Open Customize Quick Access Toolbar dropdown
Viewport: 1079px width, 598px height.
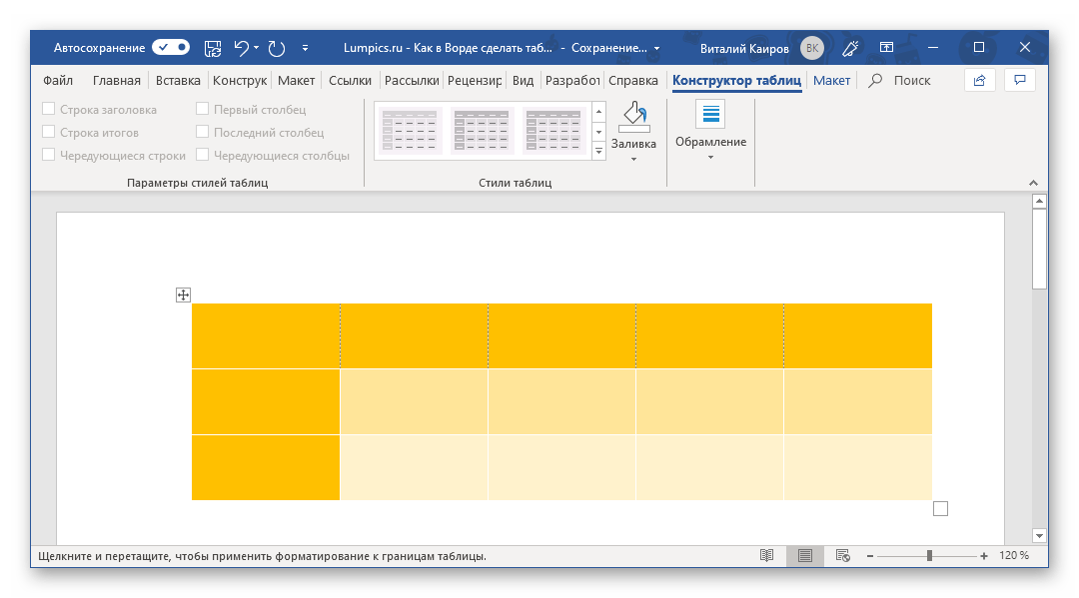[x=305, y=47]
